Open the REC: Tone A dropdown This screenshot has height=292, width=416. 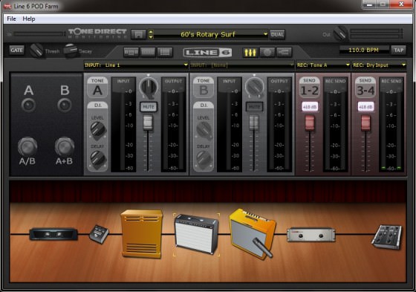(323, 65)
